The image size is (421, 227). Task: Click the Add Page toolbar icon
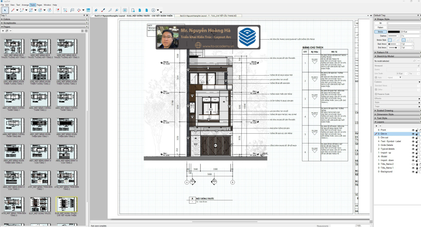pyautogui.click(x=133, y=10)
